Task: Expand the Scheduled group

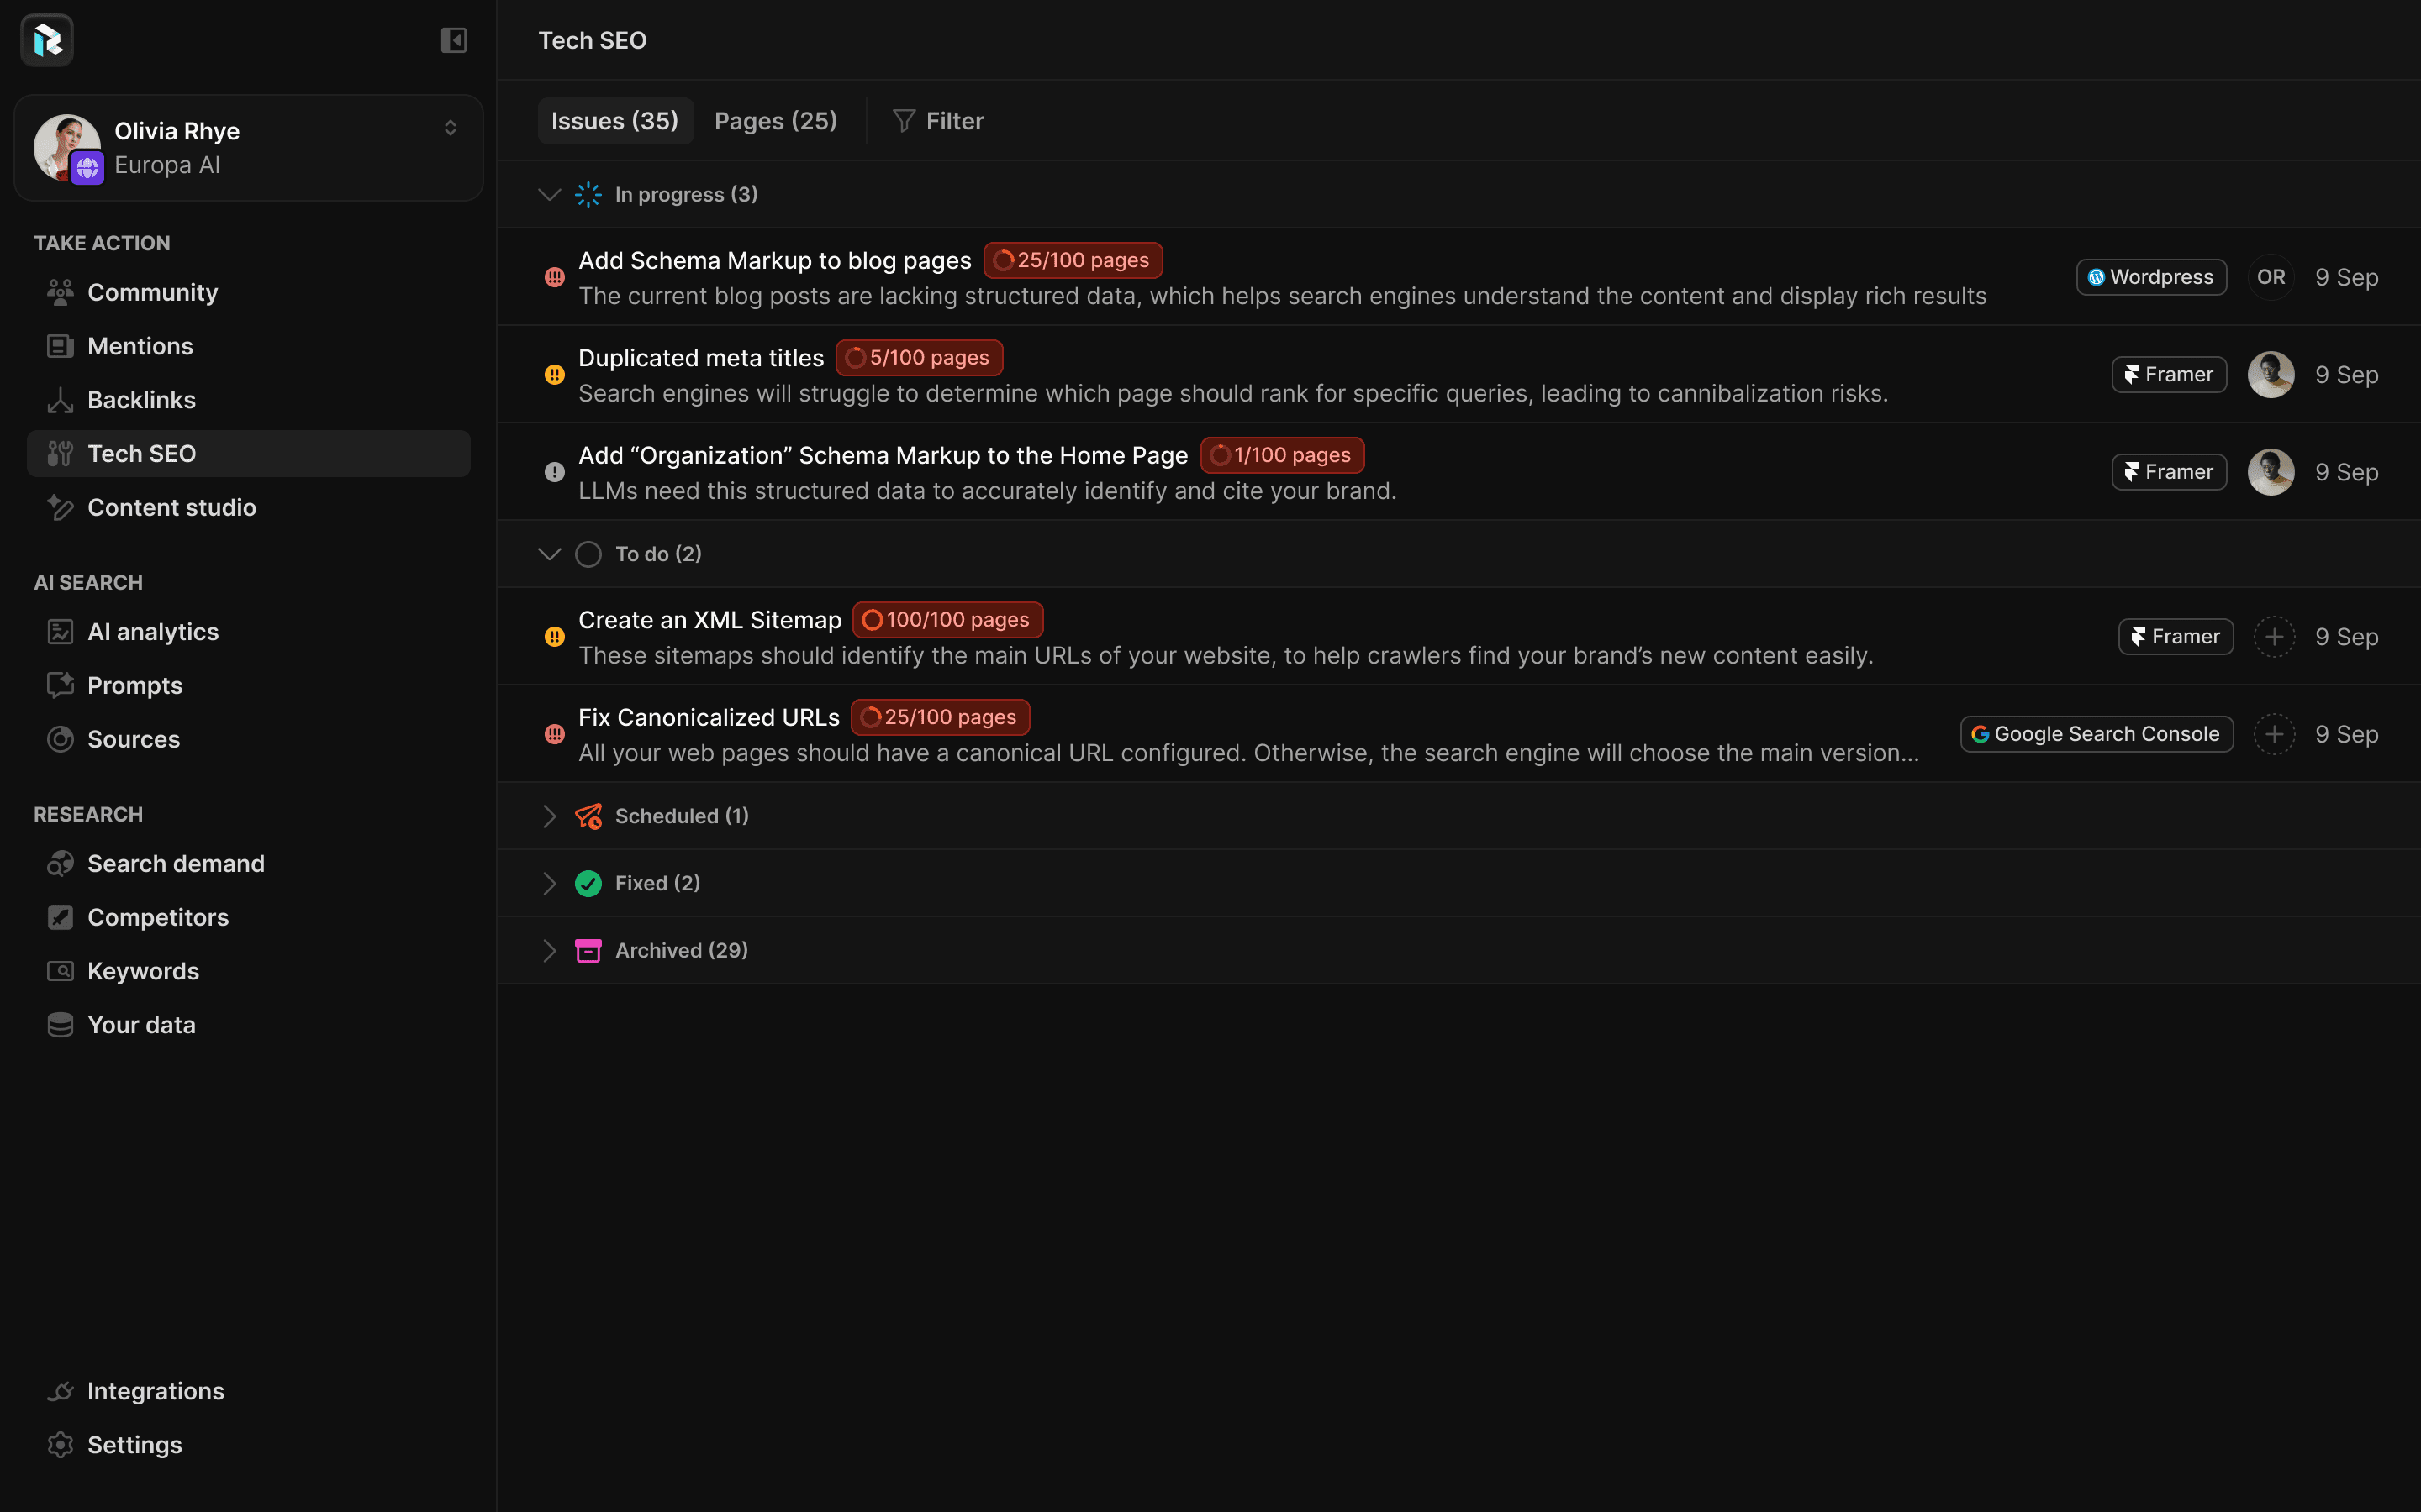Action: coord(549,816)
